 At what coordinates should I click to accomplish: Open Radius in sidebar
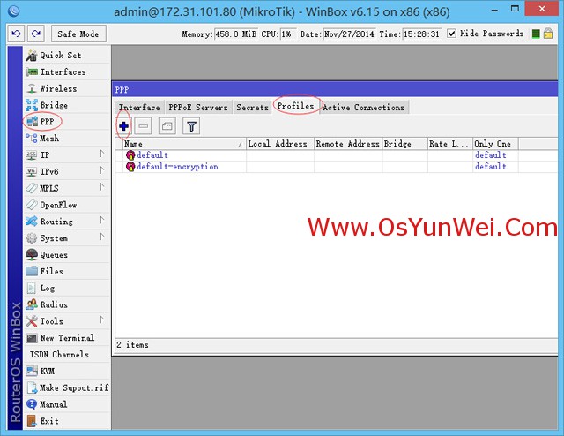[67, 304]
